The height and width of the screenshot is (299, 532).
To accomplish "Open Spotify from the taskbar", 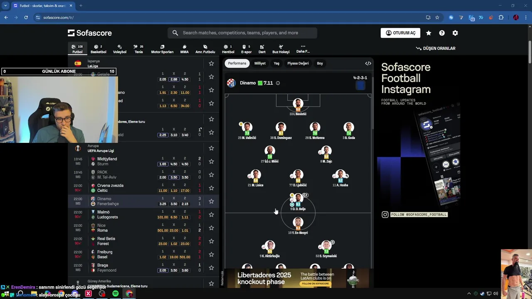I will [x=115, y=294].
